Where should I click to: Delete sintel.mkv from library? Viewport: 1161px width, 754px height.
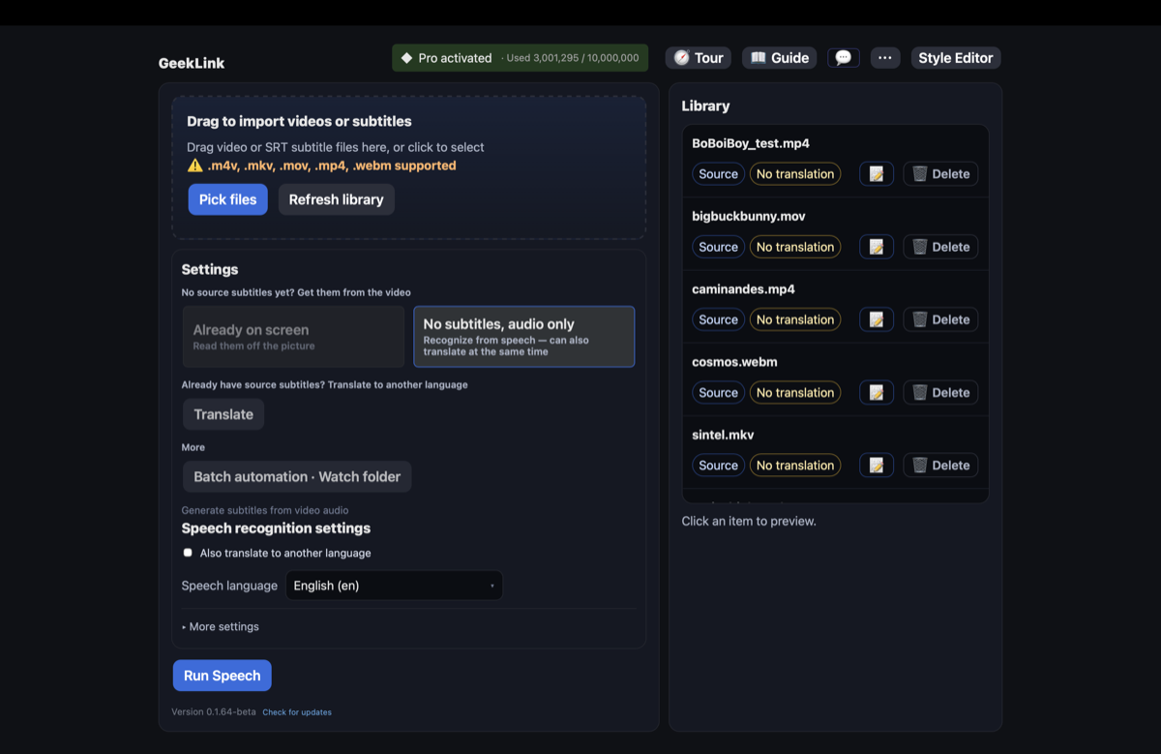pos(940,466)
